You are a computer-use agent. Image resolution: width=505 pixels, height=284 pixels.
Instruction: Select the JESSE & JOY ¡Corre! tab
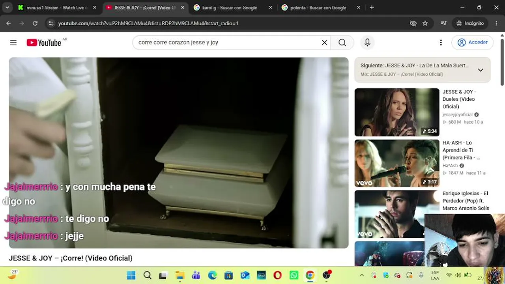click(x=144, y=7)
